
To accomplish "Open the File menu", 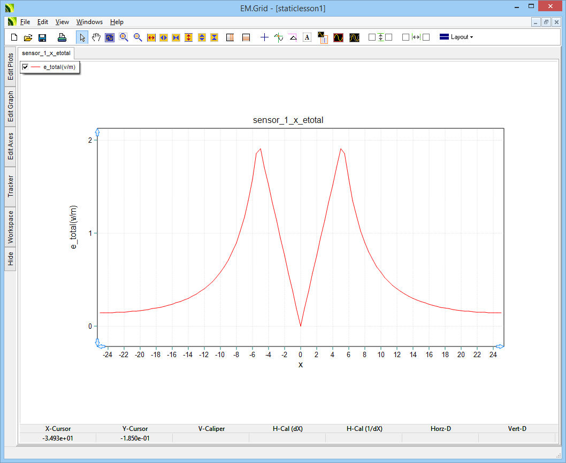I will pyautogui.click(x=25, y=22).
